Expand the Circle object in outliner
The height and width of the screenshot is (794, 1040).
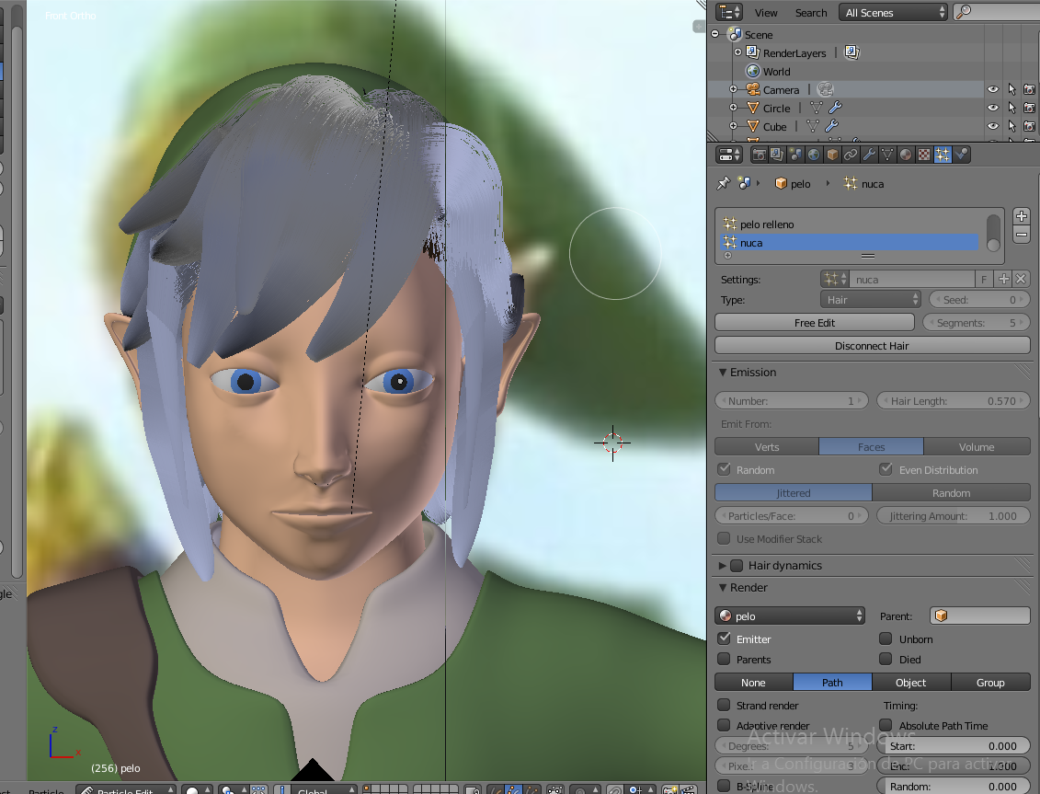click(x=733, y=108)
